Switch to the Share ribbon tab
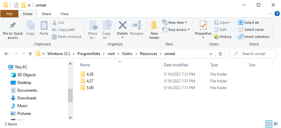Viewport: 281px width, 128px height. [x=46, y=14]
